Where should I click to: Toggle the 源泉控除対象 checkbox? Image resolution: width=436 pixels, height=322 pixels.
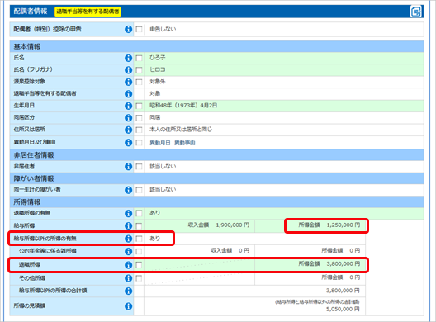pos(139,82)
